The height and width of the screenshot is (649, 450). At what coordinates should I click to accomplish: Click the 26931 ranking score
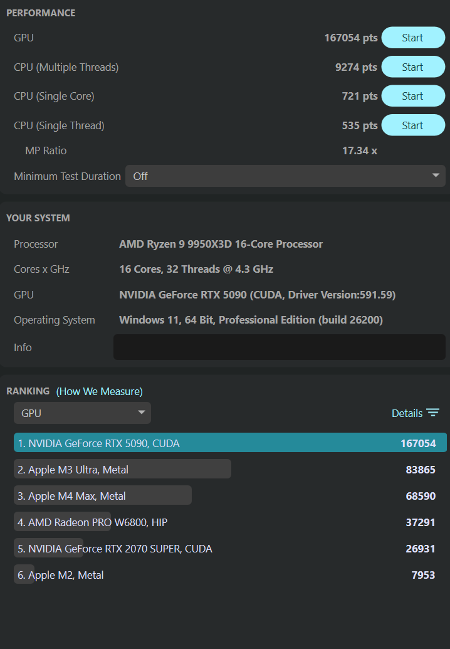pyautogui.click(x=420, y=549)
